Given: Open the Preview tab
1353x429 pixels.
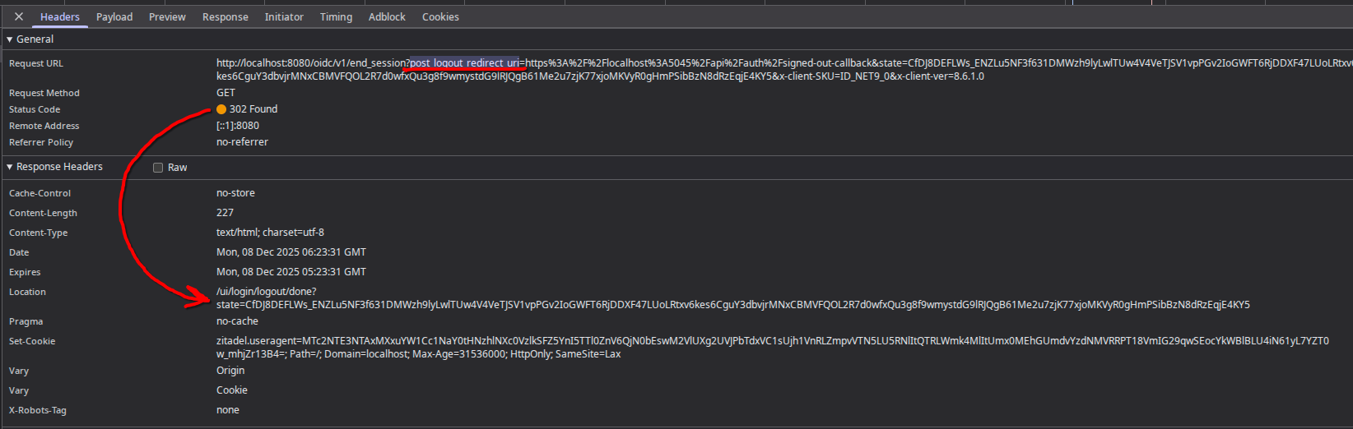Looking at the screenshot, I should (x=167, y=16).
